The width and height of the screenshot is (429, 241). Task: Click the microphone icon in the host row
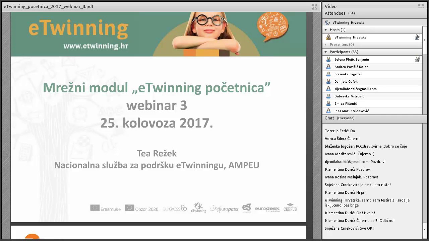417,37
